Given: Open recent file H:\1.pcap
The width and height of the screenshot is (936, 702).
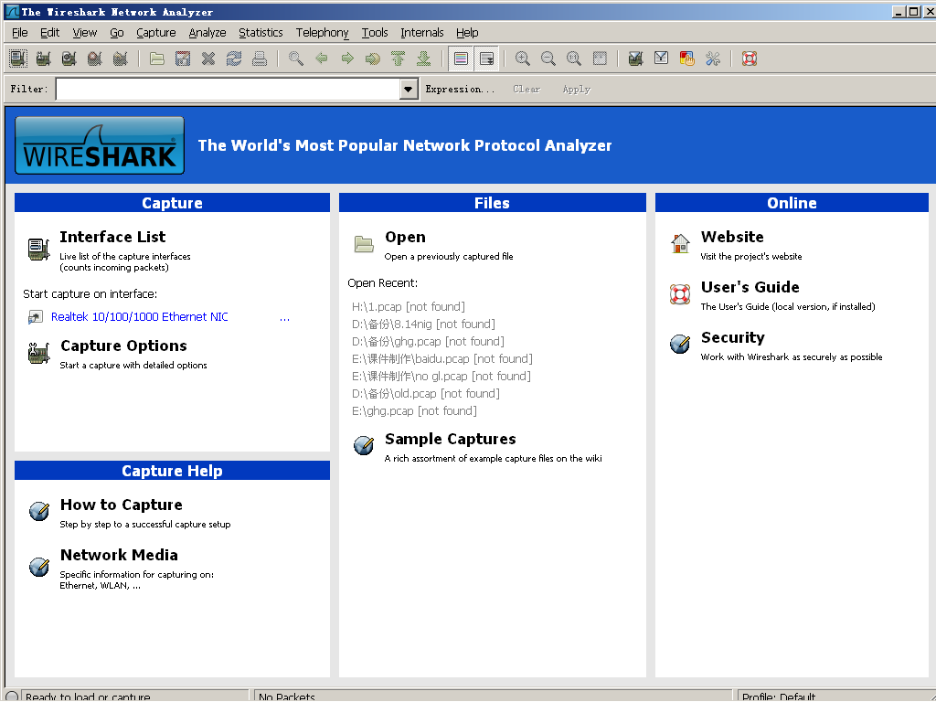Looking at the screenshot, I should pyautogui.click(x=409, y=307).
